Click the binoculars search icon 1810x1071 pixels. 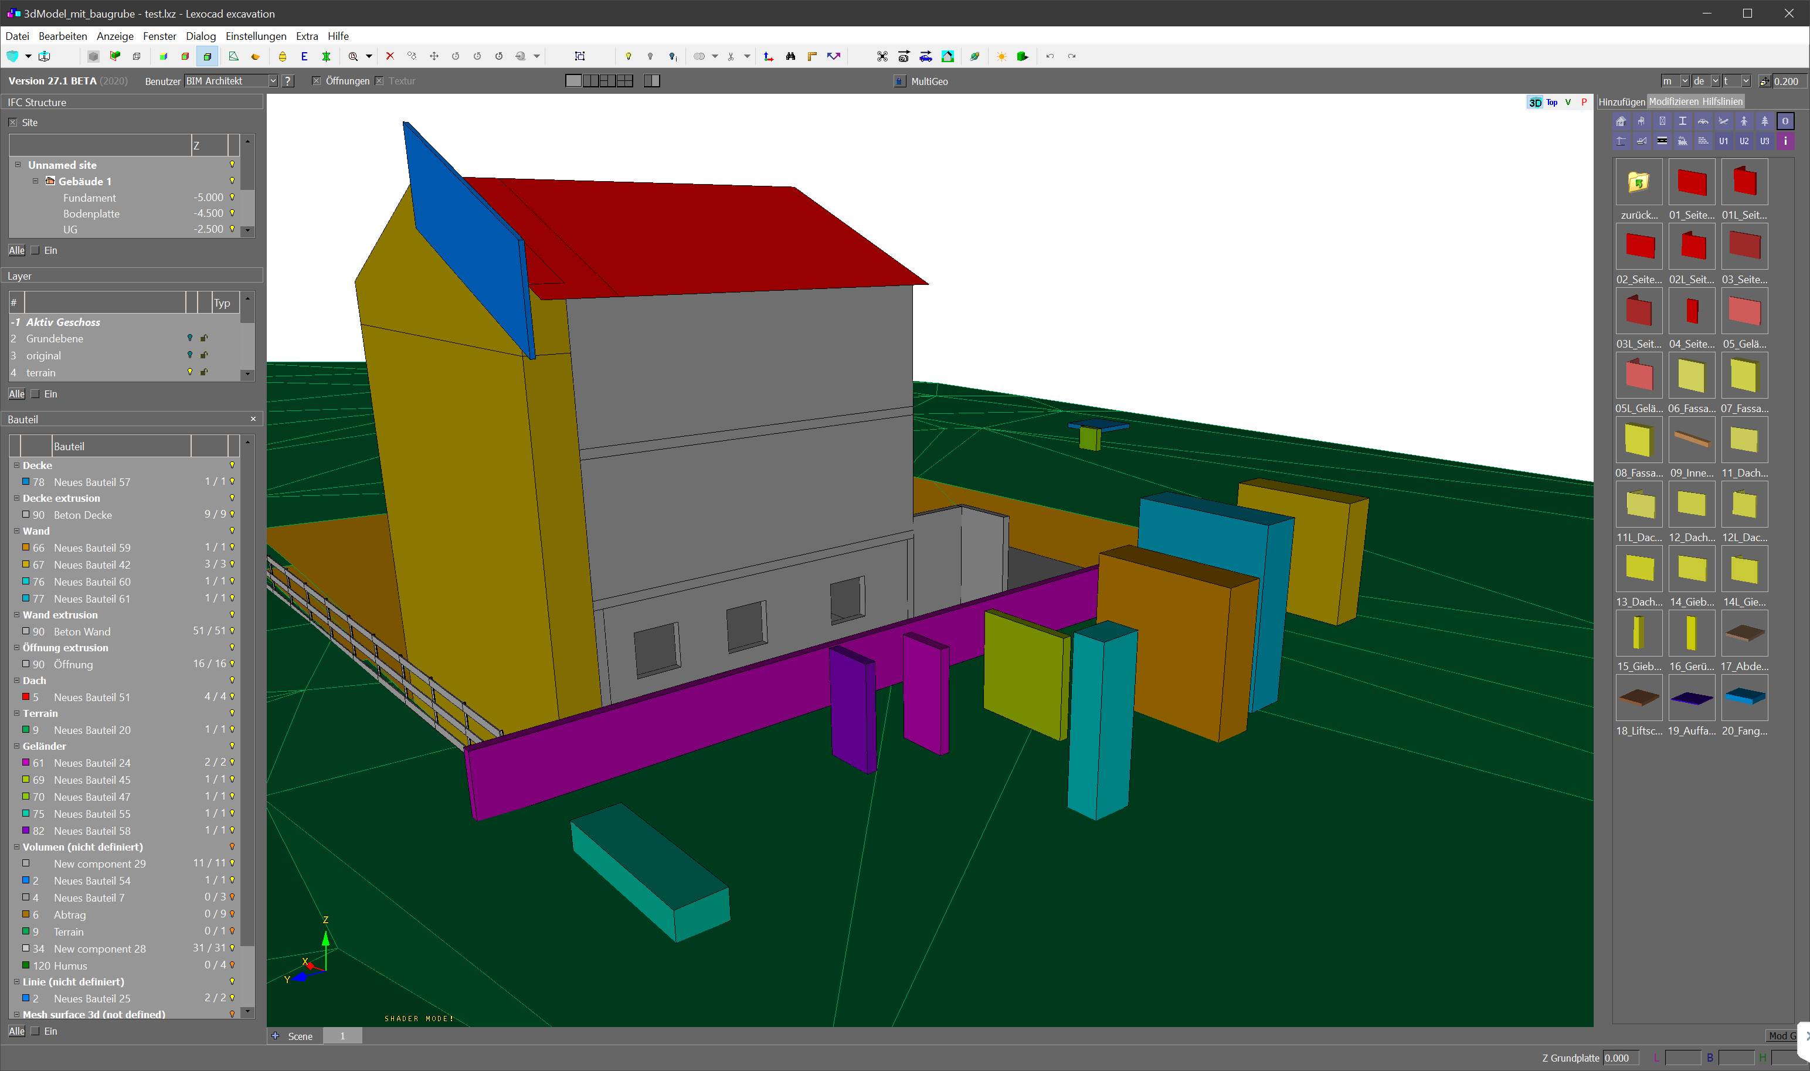pos(790,56)
